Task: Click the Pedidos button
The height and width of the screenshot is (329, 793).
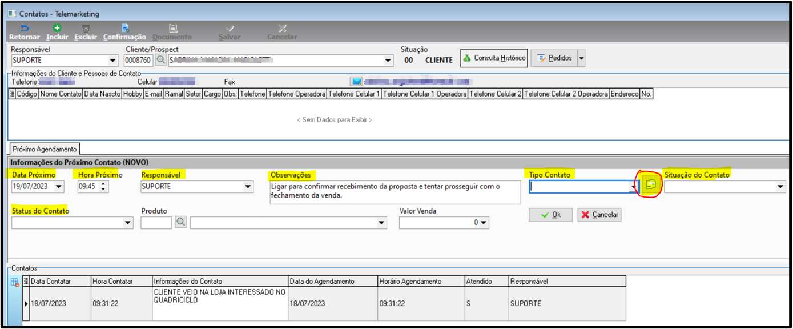Action: coord(554,58)
